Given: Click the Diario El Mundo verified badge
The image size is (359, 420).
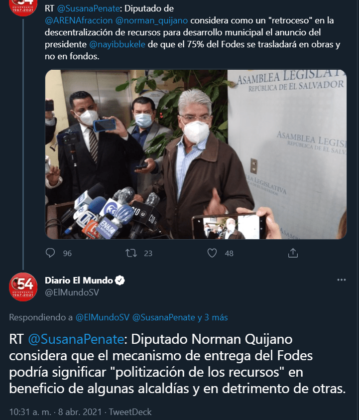Looking at the screenshot, I should (120, 280).
